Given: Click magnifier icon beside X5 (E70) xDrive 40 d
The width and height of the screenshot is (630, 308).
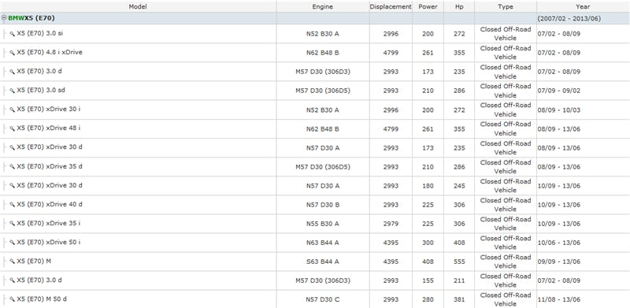Looking at the screenshot, I should (12, 205).
